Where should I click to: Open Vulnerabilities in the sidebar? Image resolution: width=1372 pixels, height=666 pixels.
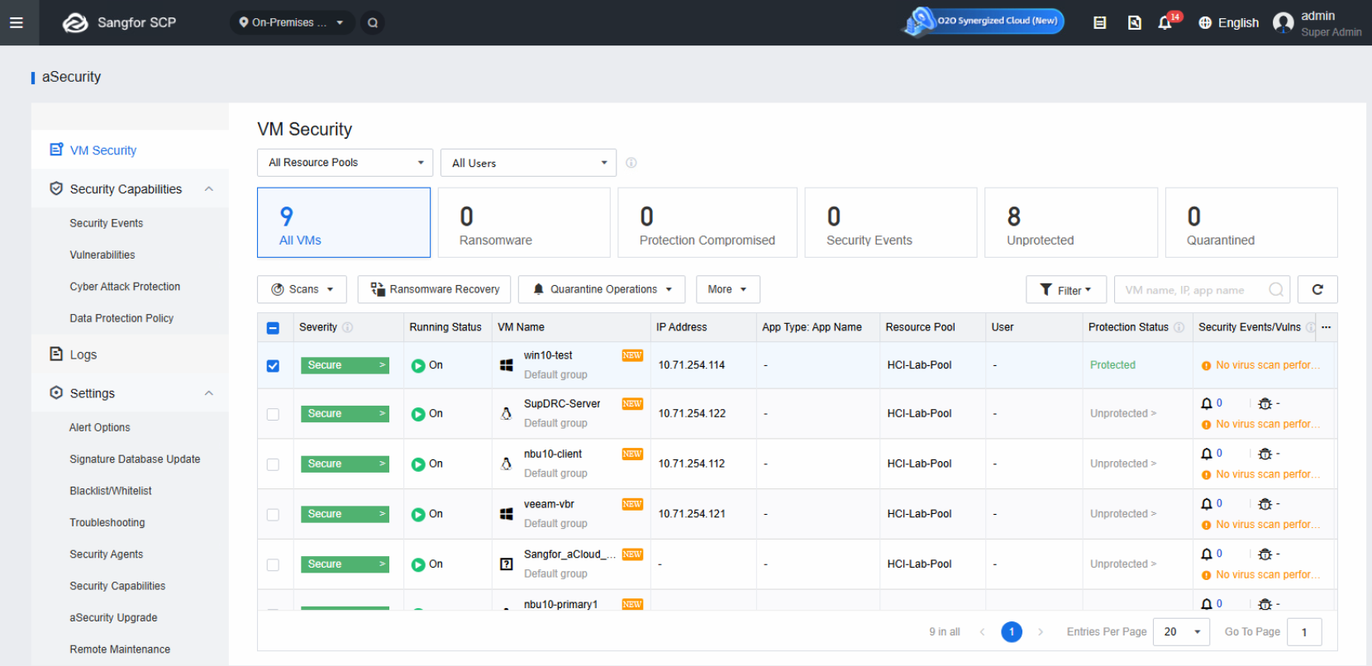[102, 255]
